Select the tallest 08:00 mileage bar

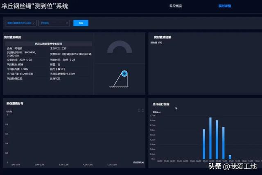210,138
